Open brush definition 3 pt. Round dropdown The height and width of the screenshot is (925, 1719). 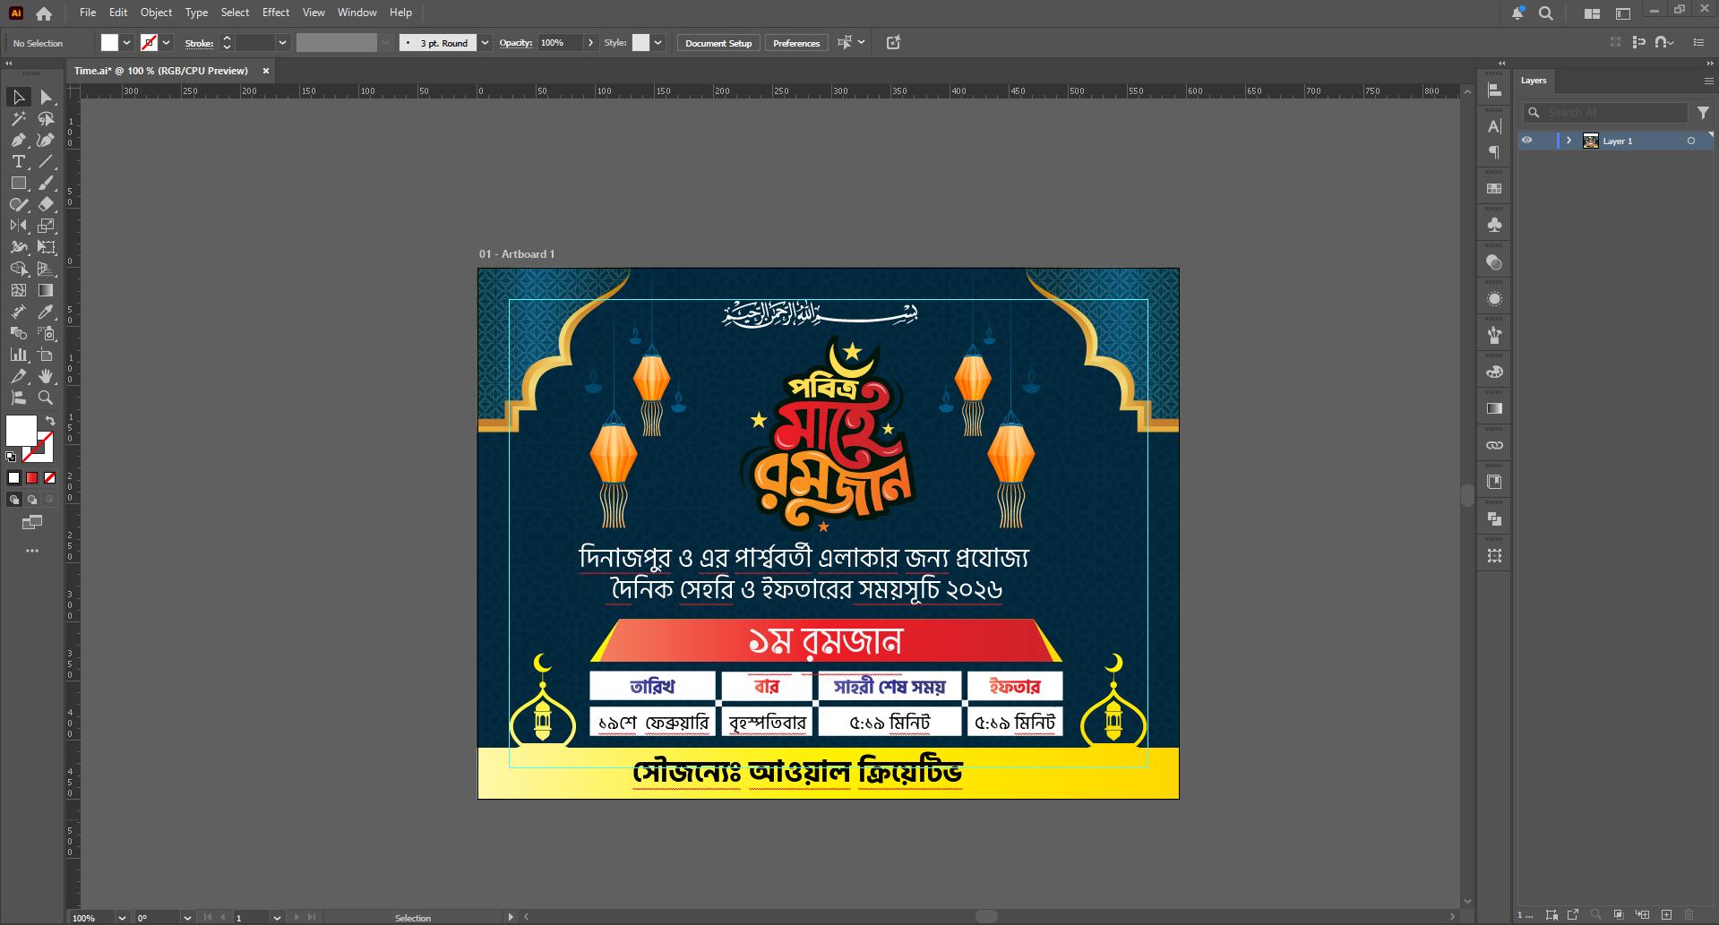(485, 43)
